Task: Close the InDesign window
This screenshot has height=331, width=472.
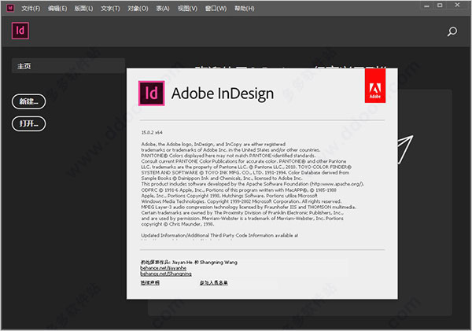Action: point(457,5)
